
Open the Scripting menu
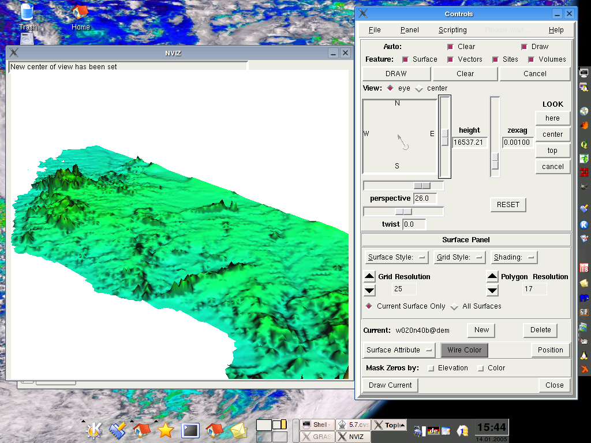pos(452,30)
